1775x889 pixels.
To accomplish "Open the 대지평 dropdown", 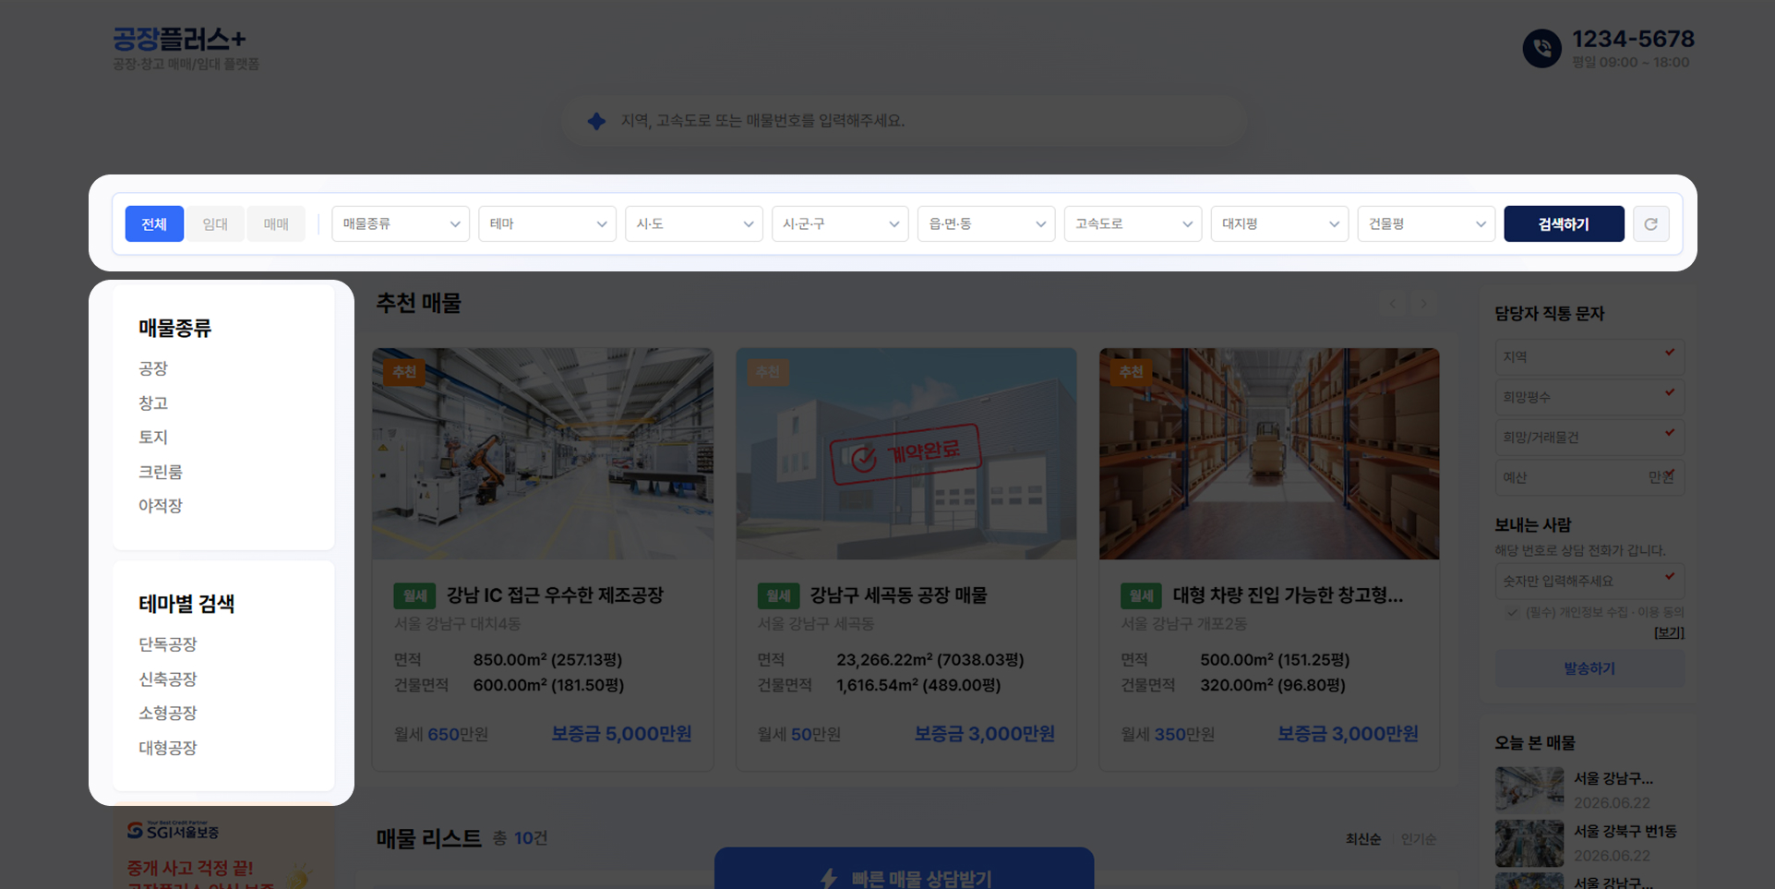I will point(1280,223).
